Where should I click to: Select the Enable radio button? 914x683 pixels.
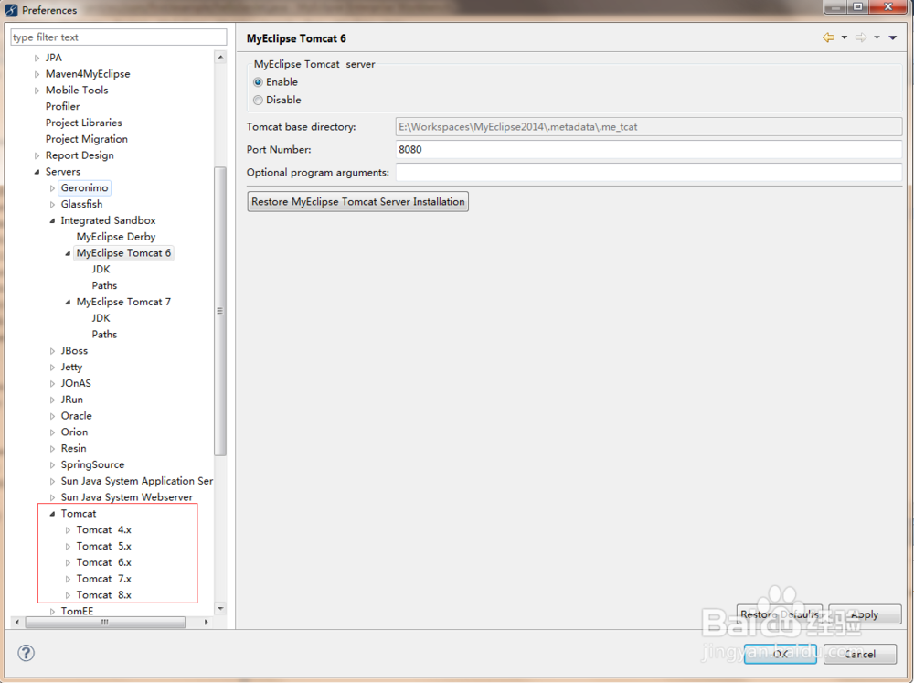tap(258, 82)
